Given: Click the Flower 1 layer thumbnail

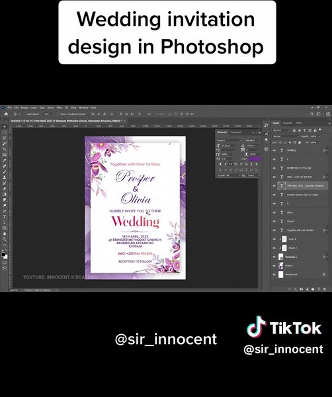Looking at the screenshot, I should click(x=280, y=265).
